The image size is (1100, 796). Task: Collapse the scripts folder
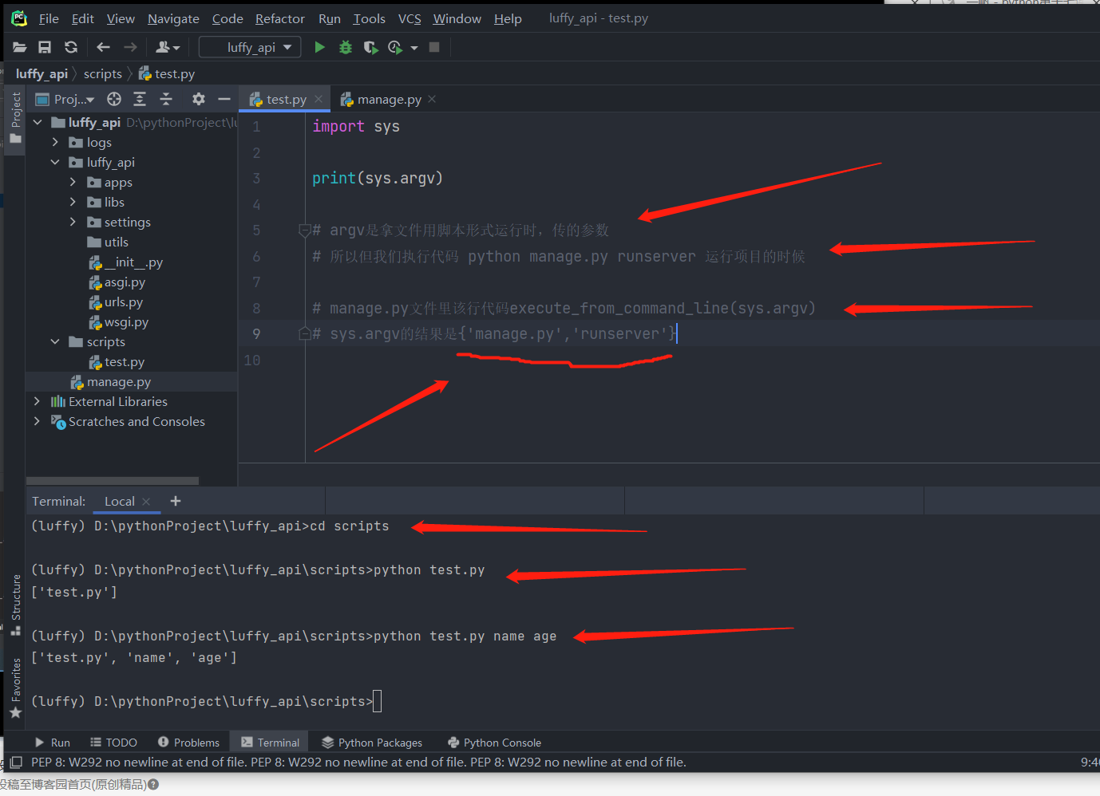[x=55, y=341]
